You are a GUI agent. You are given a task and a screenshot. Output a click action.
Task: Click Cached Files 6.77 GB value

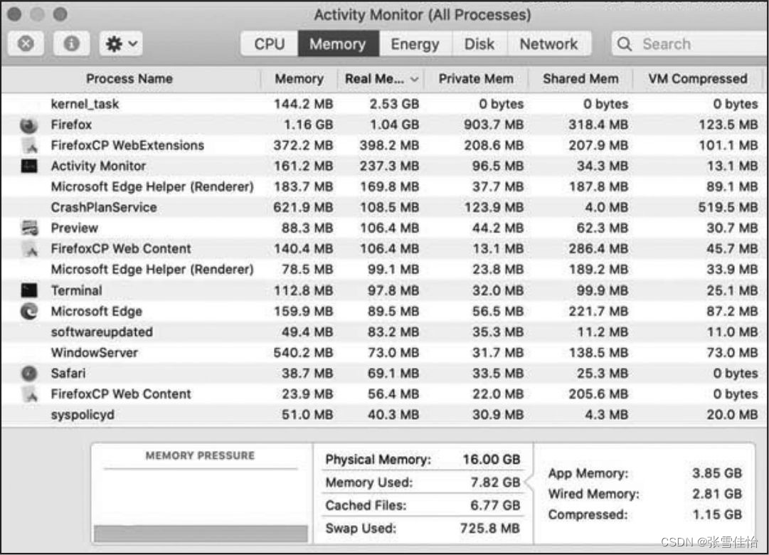click(x=495, y=505)
